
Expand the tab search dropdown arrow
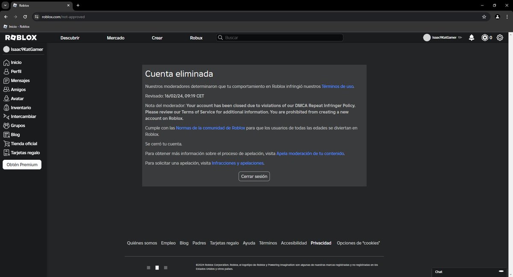pyautogui.click(x=4, y=5)
